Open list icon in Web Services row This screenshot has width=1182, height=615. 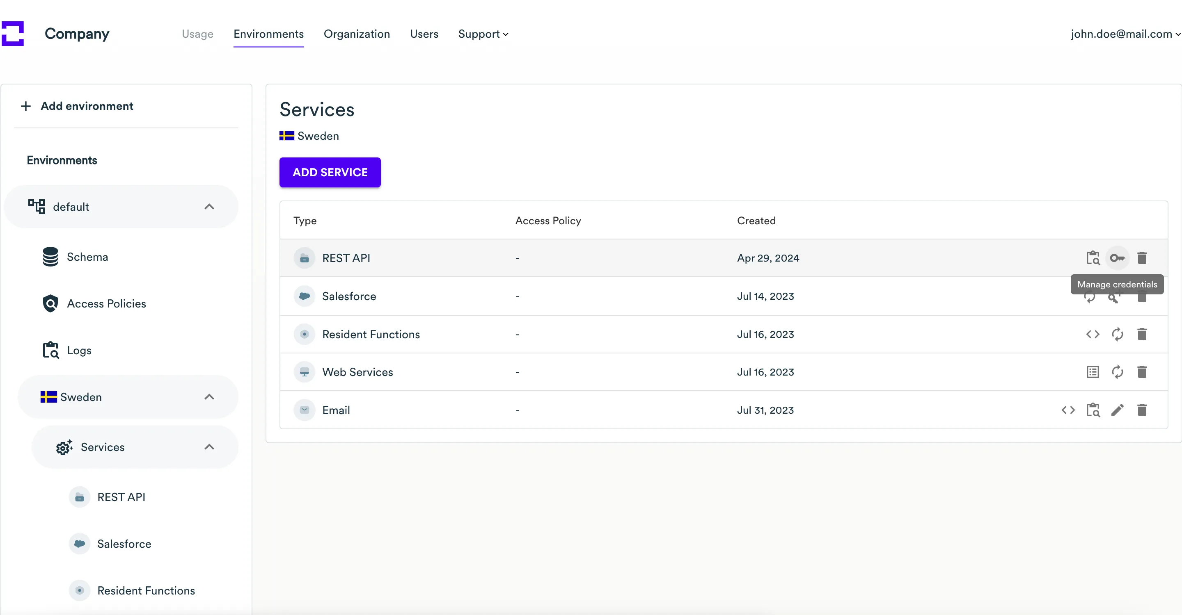[x=1093, y=371]
